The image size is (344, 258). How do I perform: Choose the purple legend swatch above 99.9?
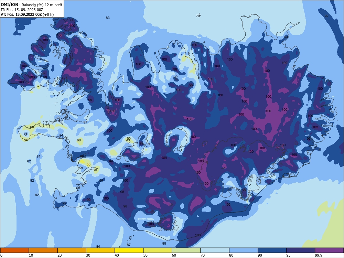(x=329, y=250)
